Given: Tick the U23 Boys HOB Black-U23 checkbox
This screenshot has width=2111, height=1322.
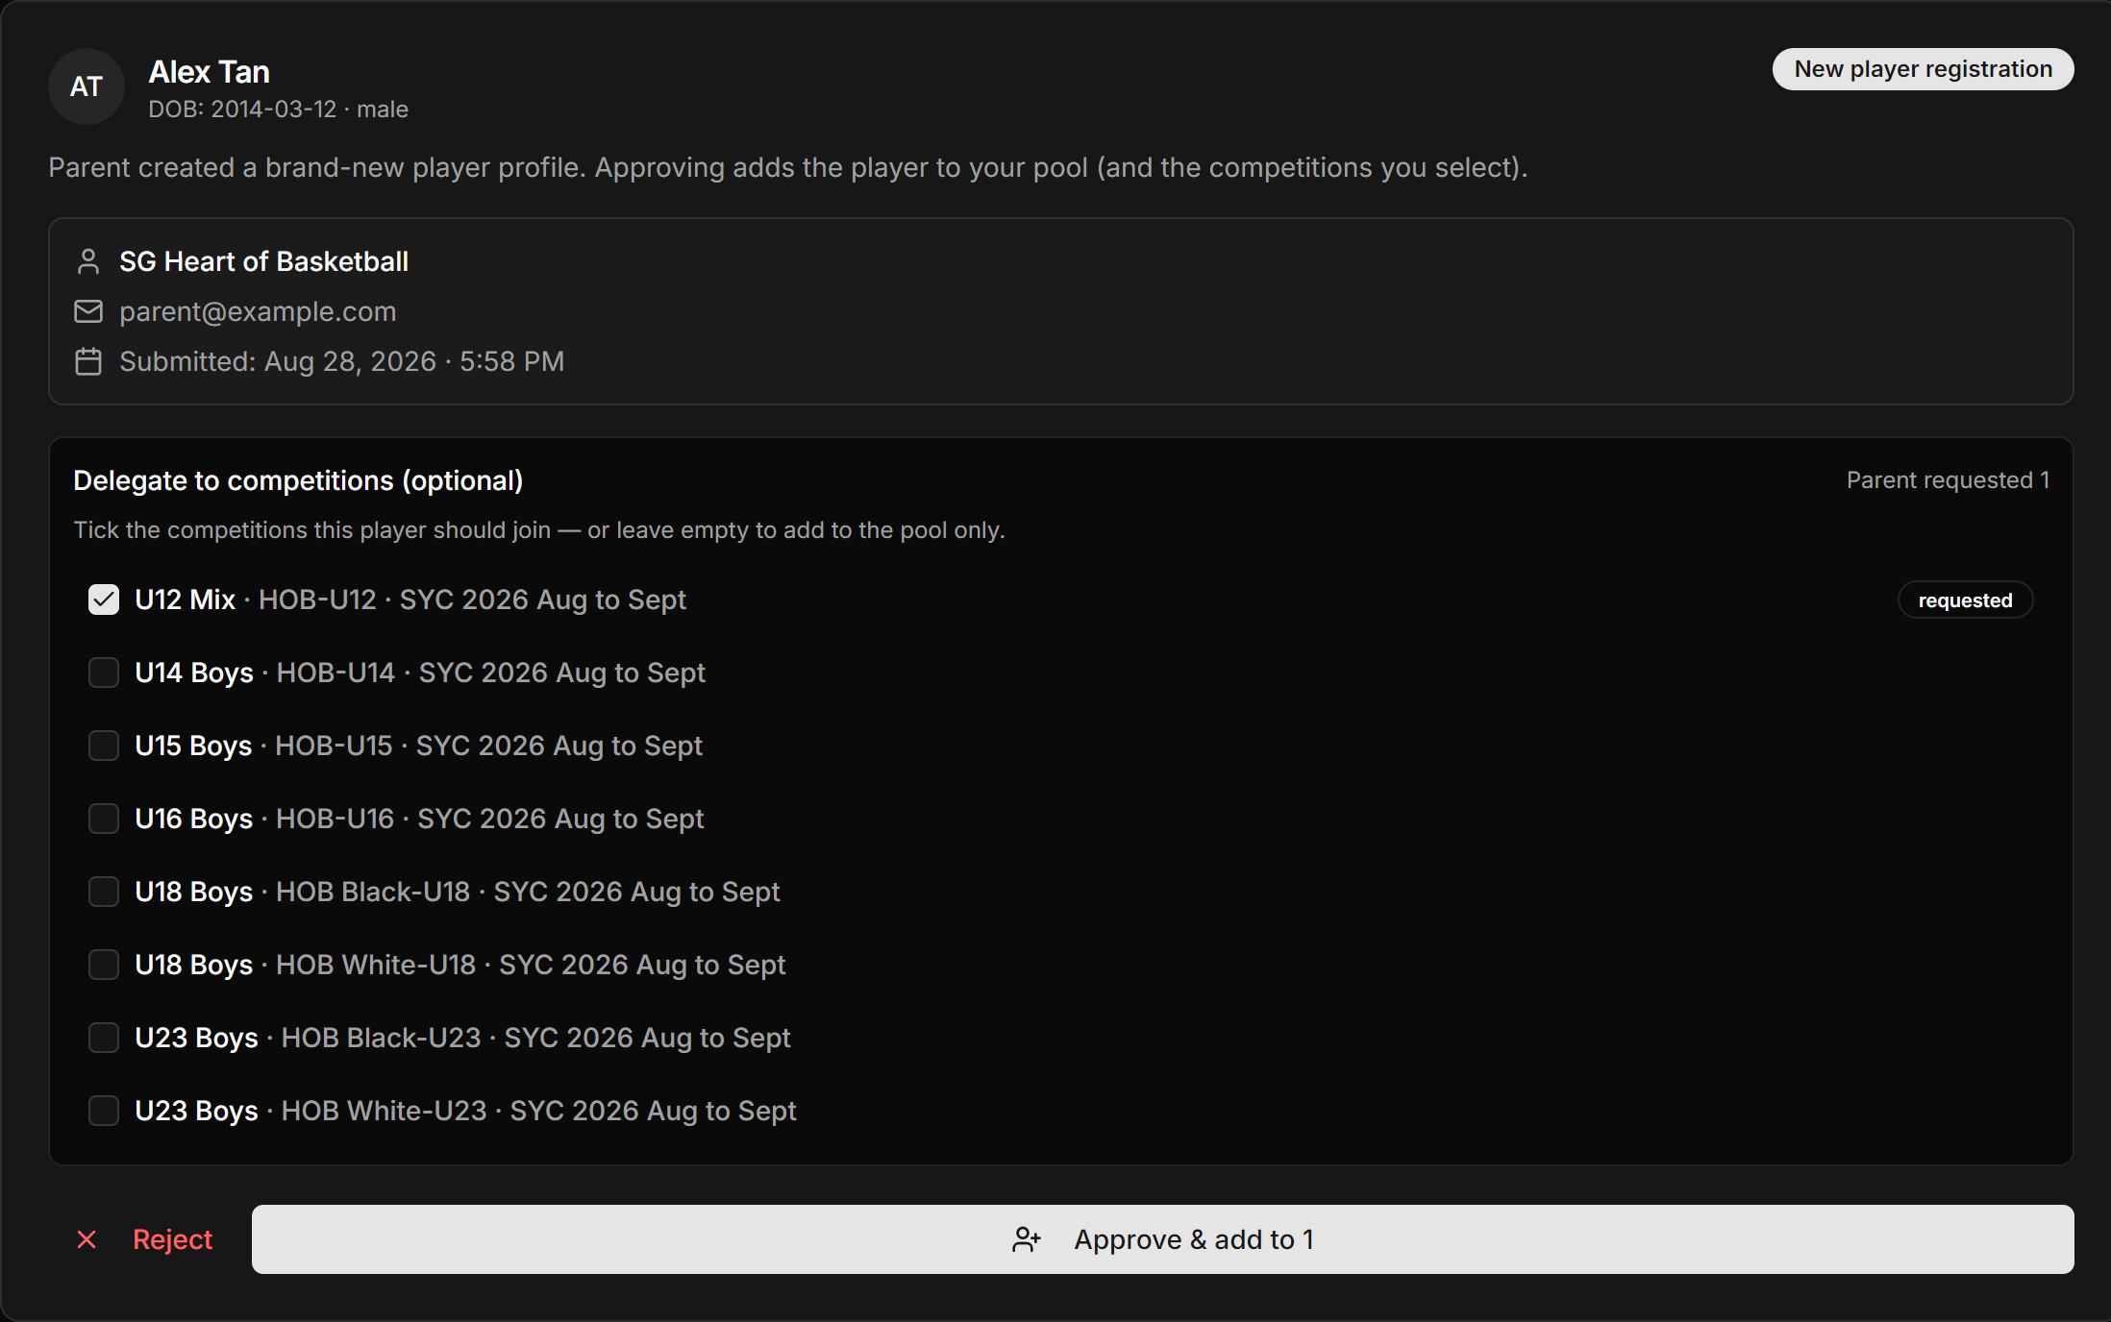Looking at the screenshot, I should [x=104, y=1038].
